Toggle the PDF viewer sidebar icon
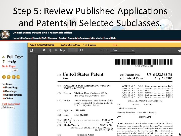This screenshot has height=136, width=181. click(x=31, y=50)
